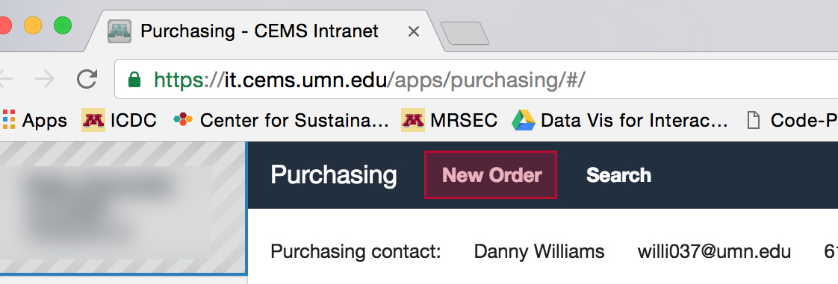Viewport: 838px width, 284px height.
Task: Open the Search page in Purchasing
Action: pyautogui.click(x=618, y=175)
